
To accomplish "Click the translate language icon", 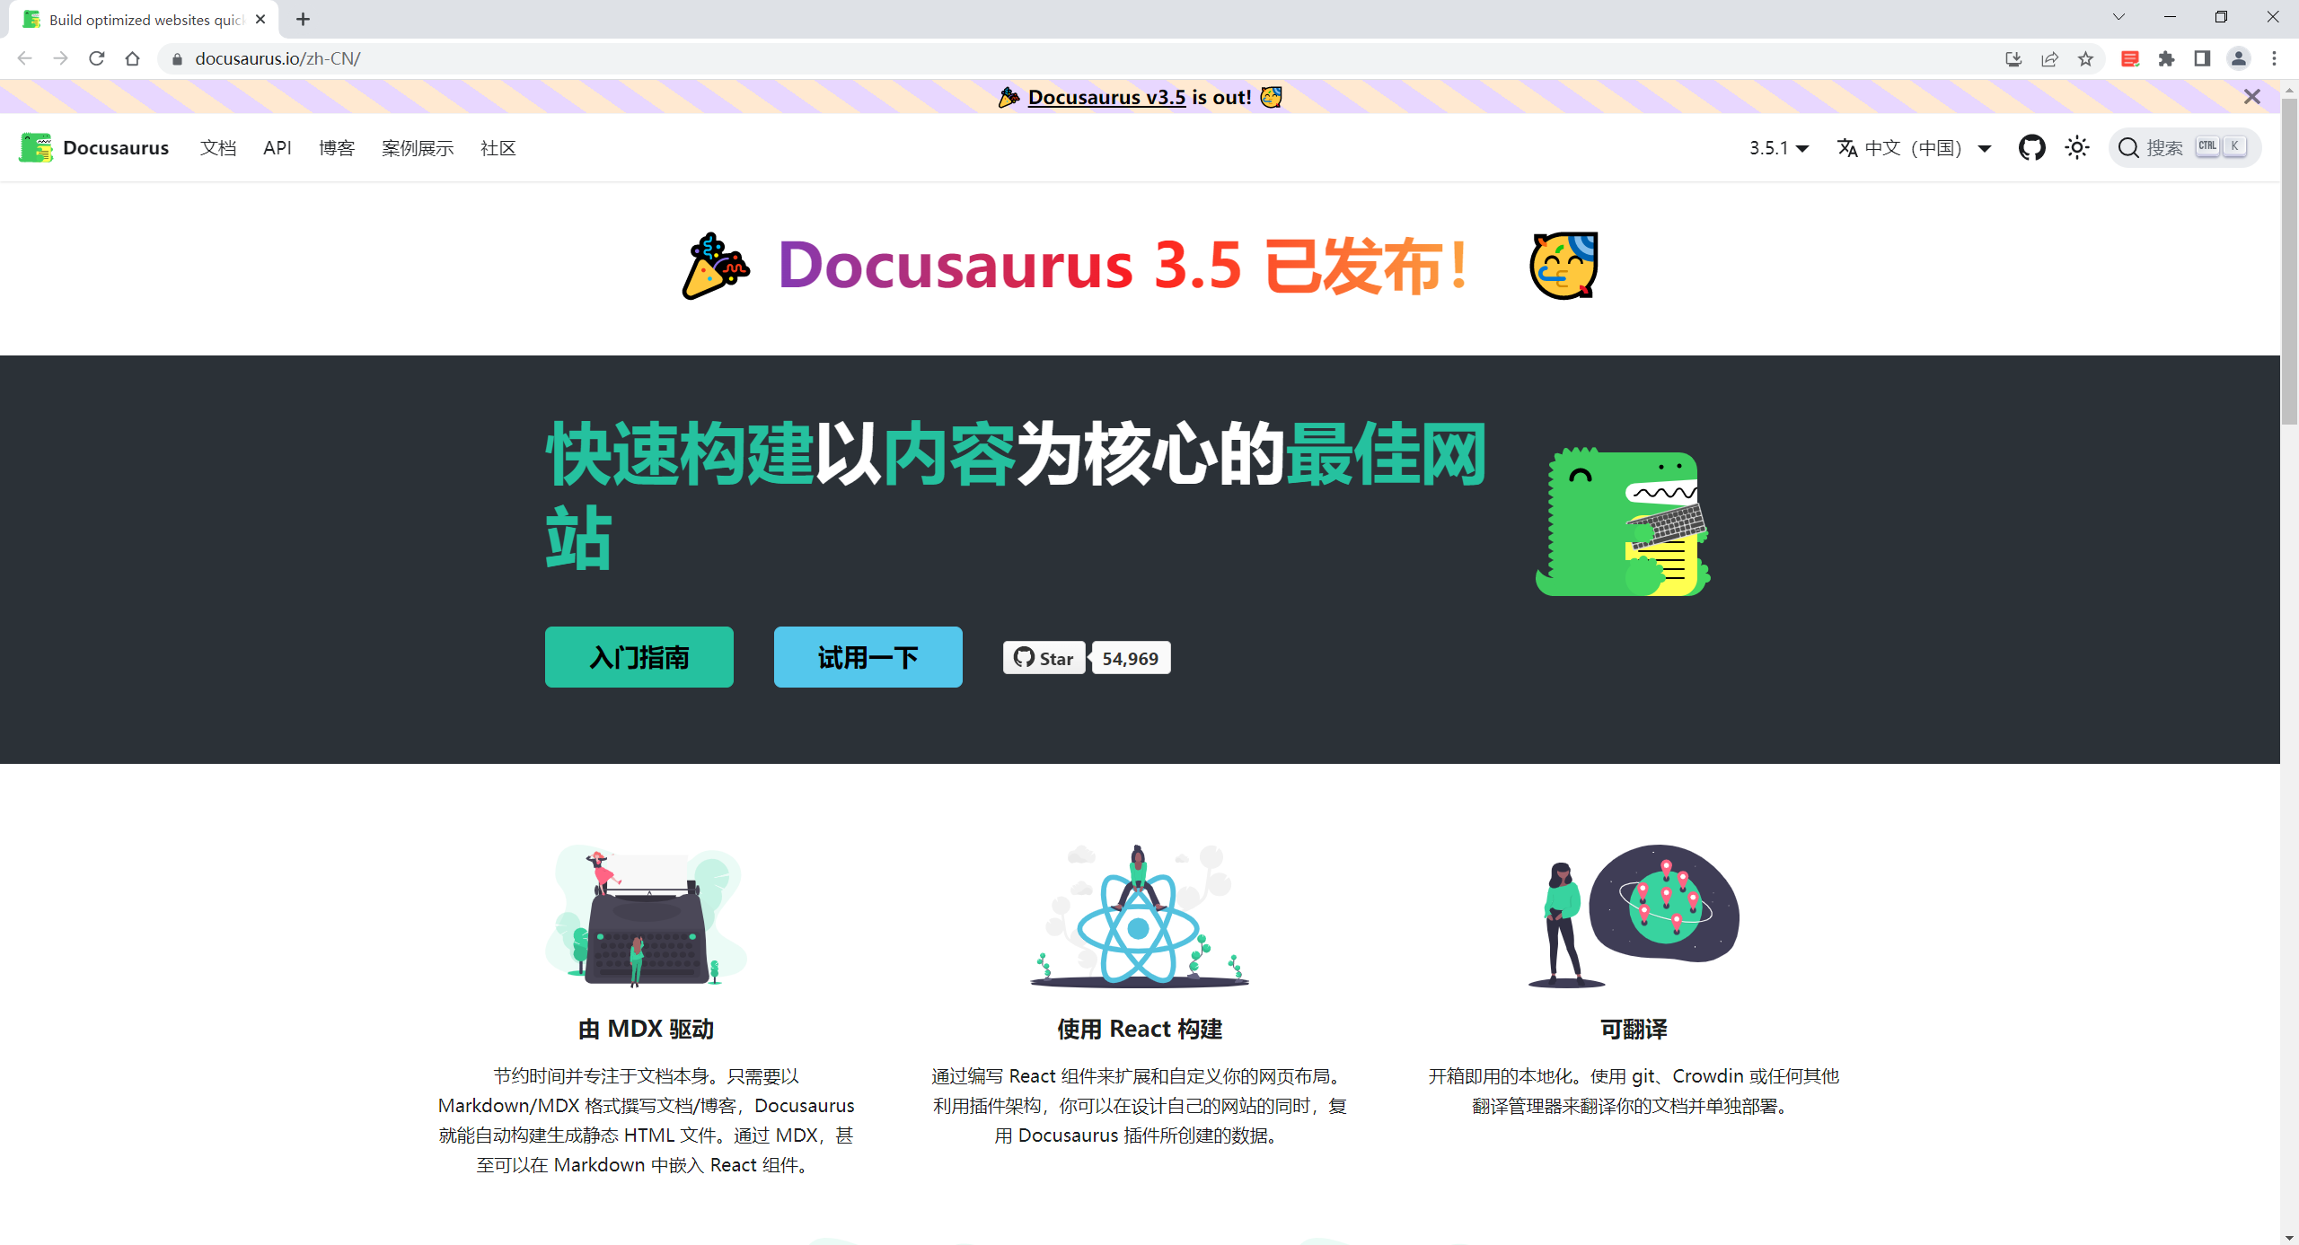I will point(1847,147).
